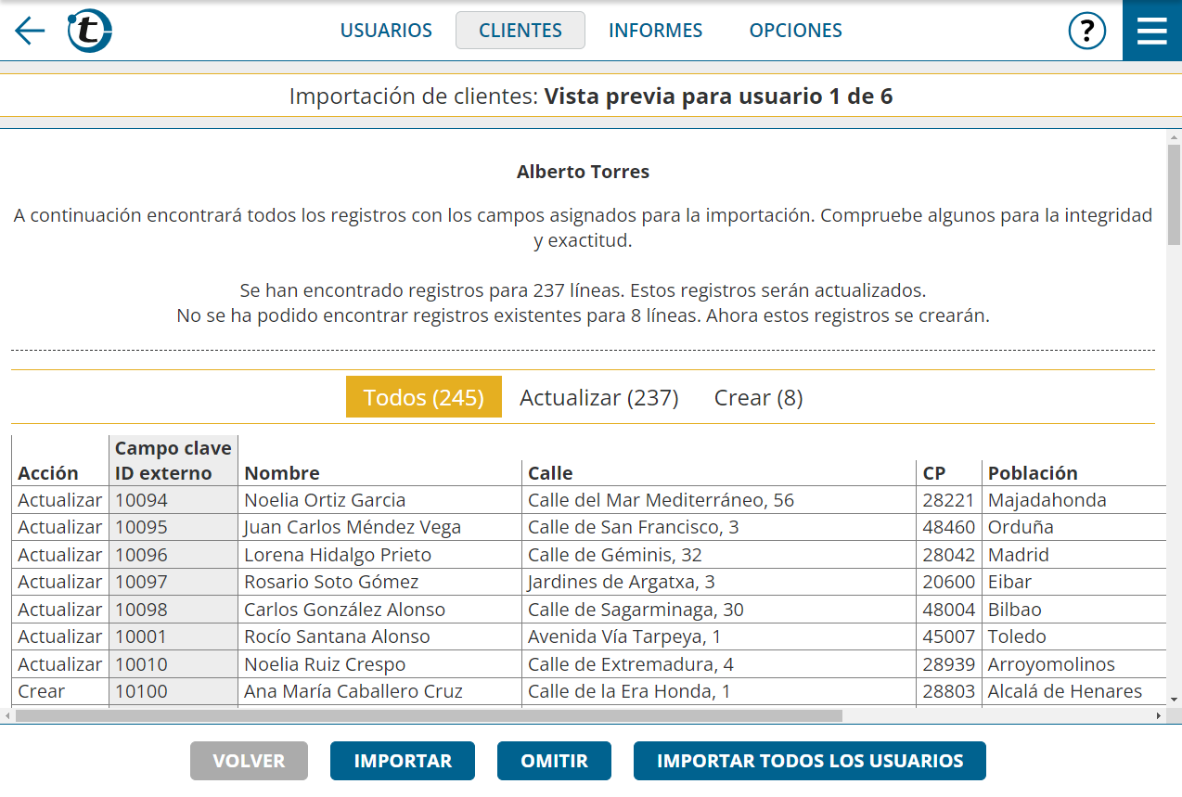The width and height of the screenshot is (1182, 797).
Task: Select the Noelia Ortiz Garcia row
Action: point(325,500)
